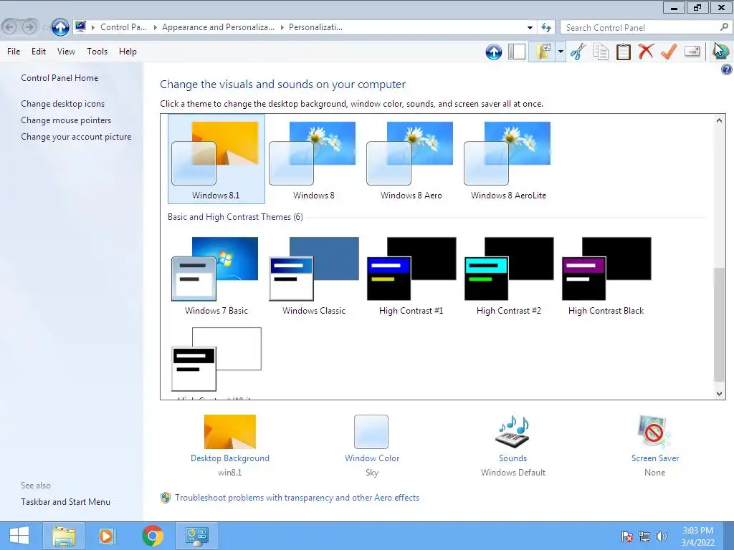Click the Back navigation arrow

coord(10,27)
